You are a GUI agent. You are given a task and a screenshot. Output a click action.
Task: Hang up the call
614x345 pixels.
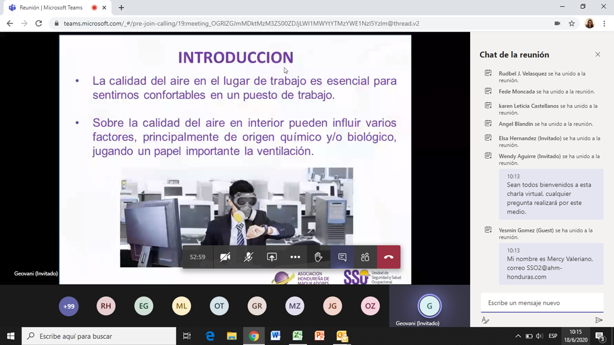pyautogui.click(x=389, y=257)
